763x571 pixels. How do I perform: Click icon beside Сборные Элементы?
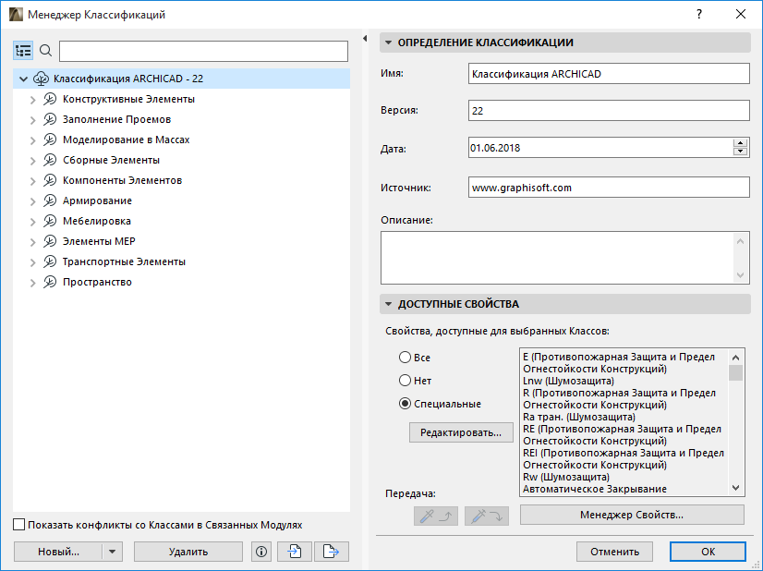point(50,160)
